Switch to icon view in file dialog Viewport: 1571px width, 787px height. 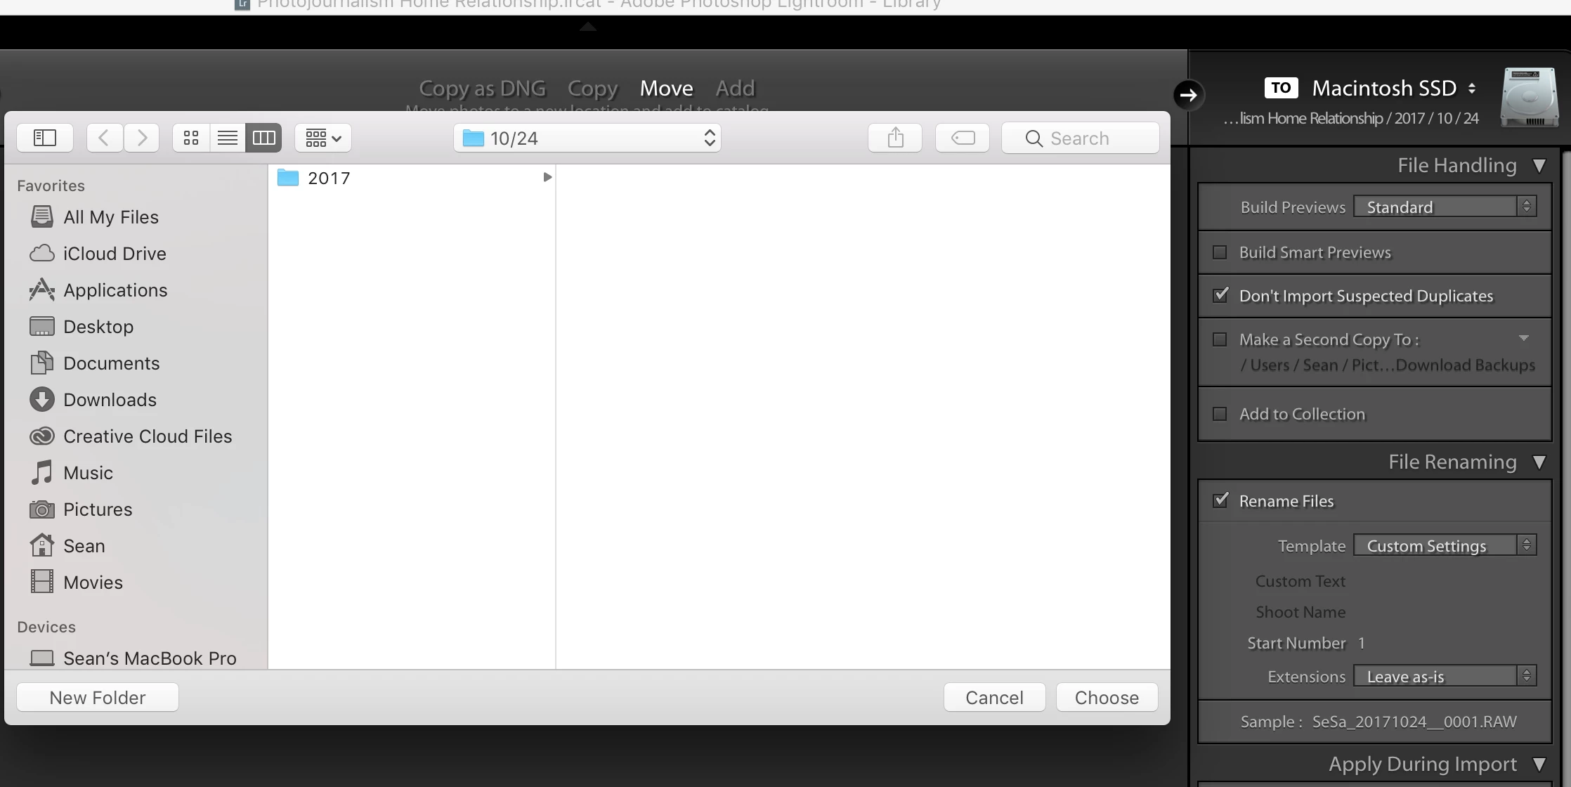pyautogui.click(x=191, y=138)
